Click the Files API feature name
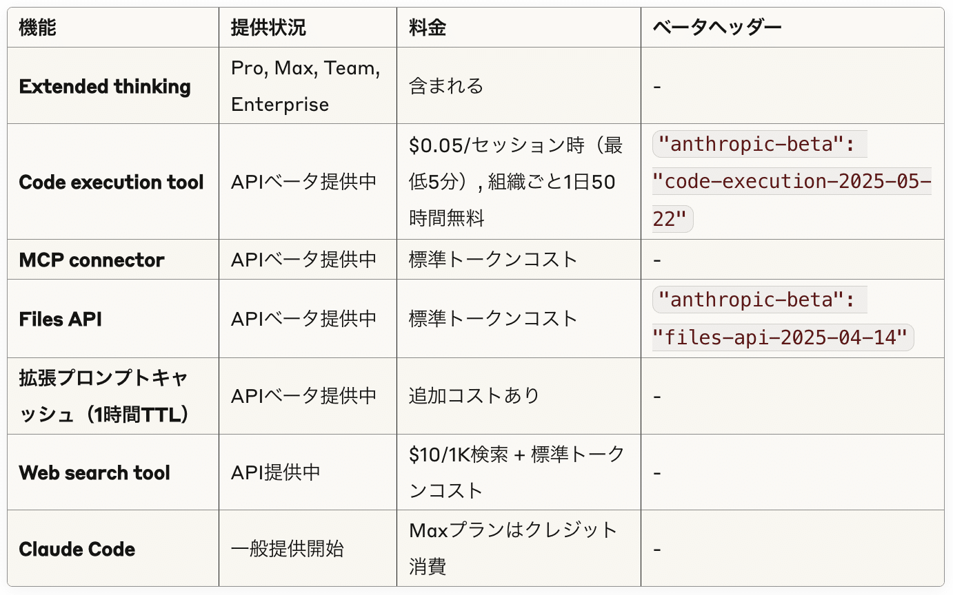 point(61,319)
